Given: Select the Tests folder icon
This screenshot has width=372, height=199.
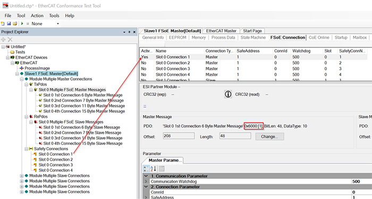Looking at the screenshot, I should [x=12, y=52].
